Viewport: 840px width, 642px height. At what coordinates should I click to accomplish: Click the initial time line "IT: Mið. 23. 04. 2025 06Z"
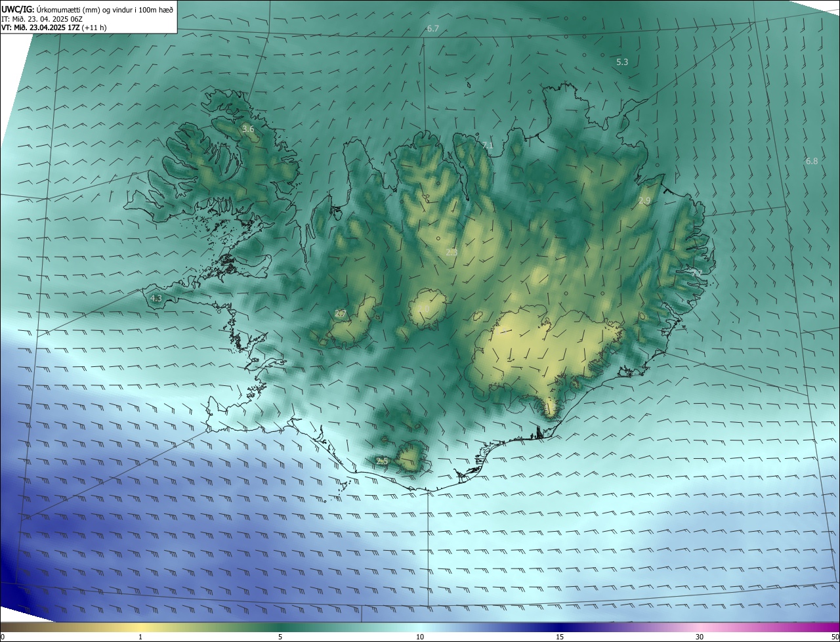pyautogui.click(x=41, y=19)
